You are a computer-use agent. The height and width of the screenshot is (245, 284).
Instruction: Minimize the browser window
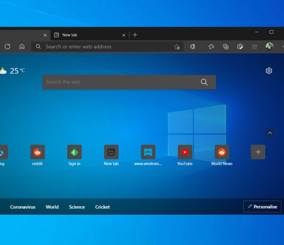coord(257,32)
